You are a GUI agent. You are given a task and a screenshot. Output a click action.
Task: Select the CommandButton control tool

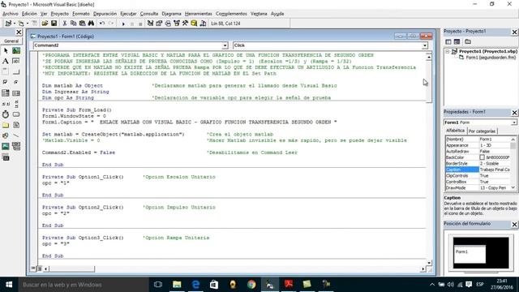[16, 72]
